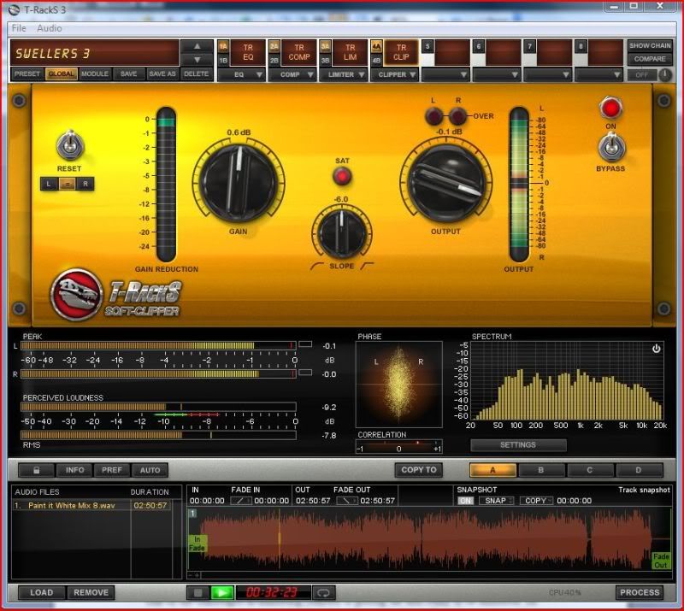Click the SAVE AS preset button
This screenshot has width=684, height=611.
click(x=162, y=74)
